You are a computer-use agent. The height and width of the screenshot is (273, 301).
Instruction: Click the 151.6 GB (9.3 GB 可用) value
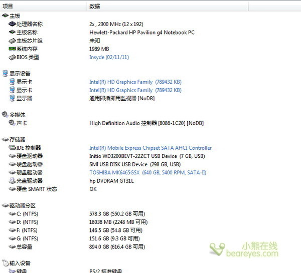click(114, 238)
